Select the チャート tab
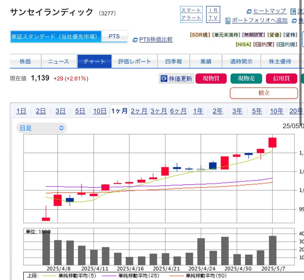This screenshot has width=304, height=280. point(94,61)
